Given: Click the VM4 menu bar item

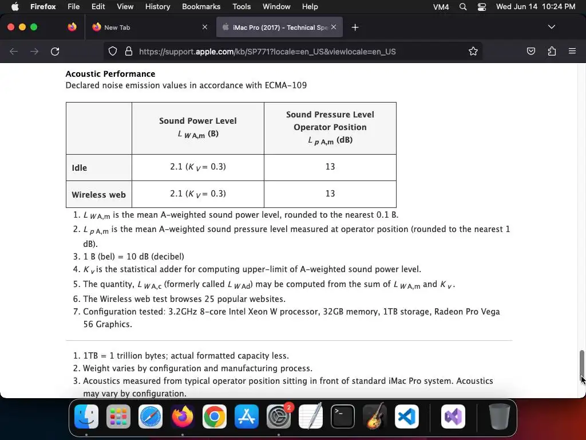Looking at the screenshot, I should click(x=441, y=7).
